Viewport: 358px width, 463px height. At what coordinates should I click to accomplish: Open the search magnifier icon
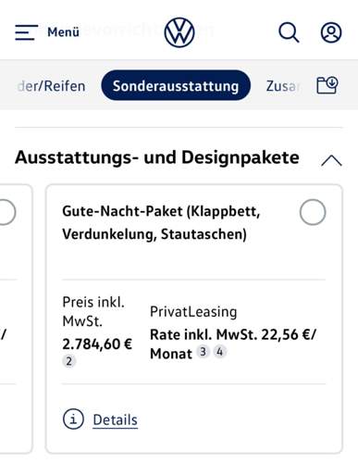(289, 32)
